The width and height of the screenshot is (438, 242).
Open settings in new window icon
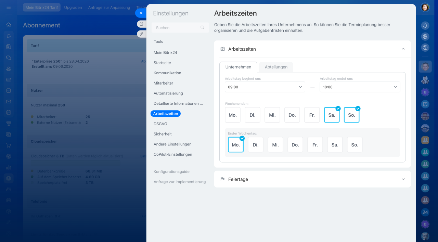pos(141,24)
